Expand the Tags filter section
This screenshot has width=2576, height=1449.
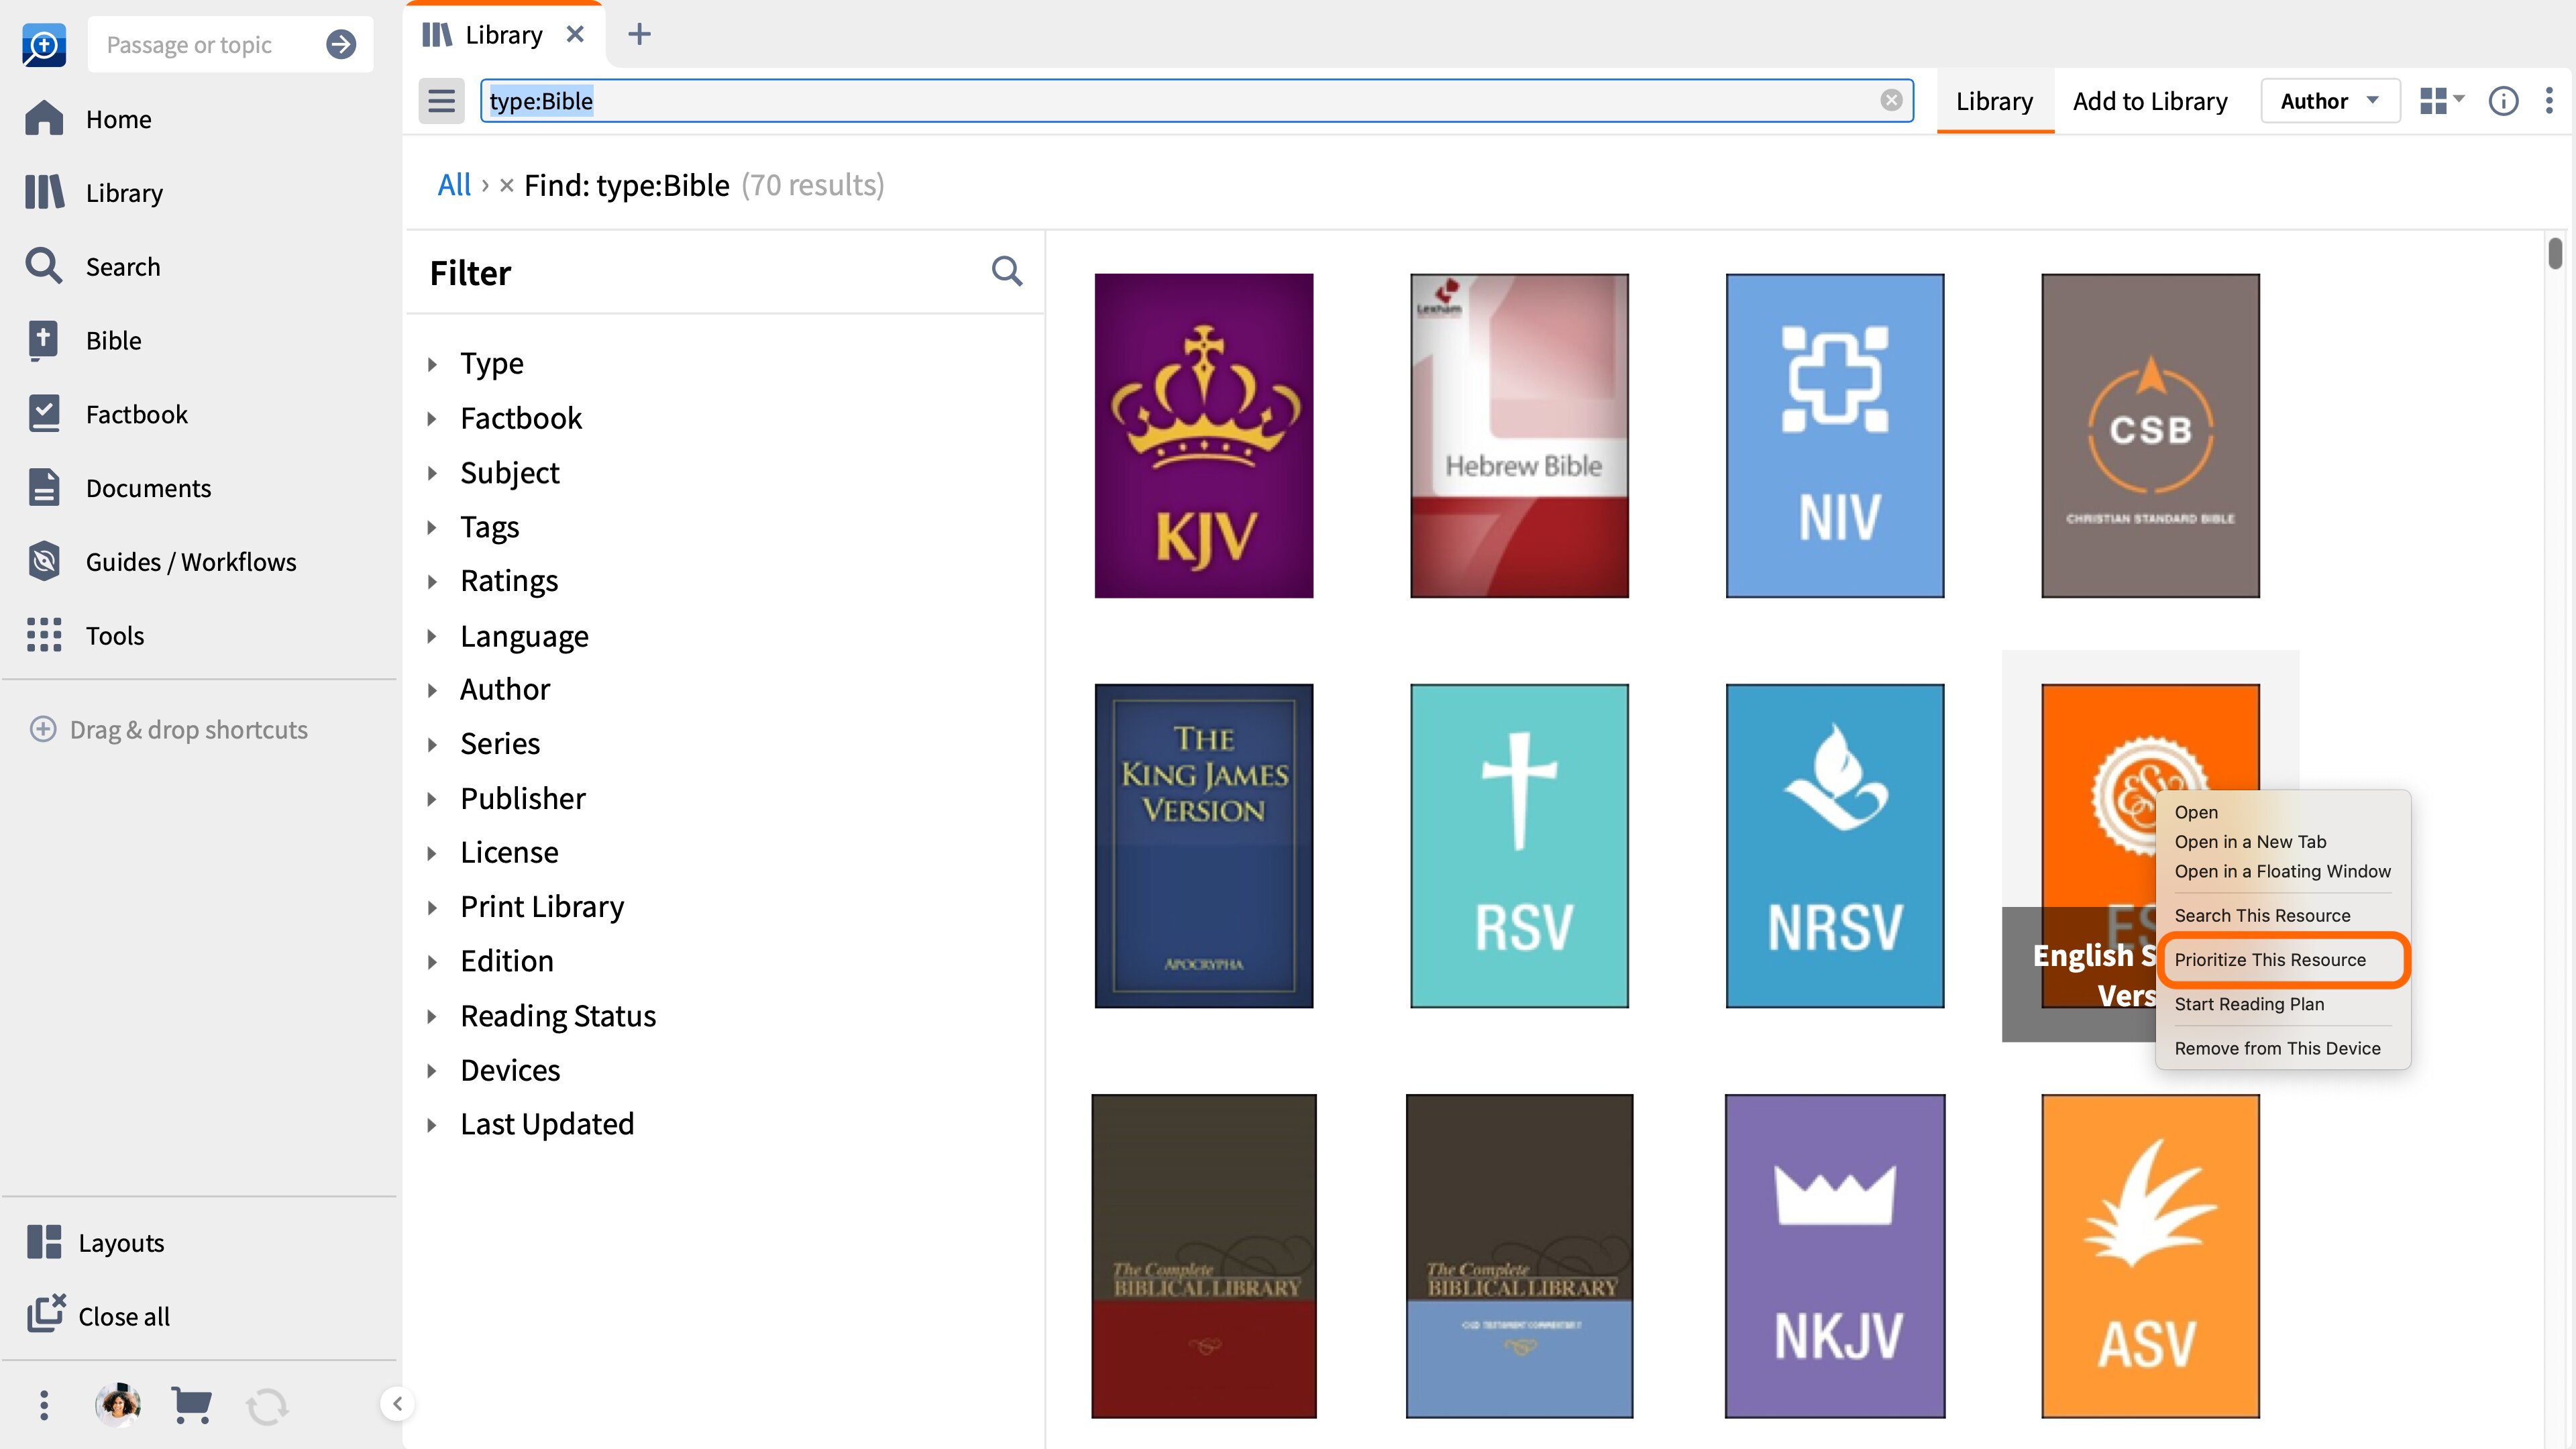[431, 527]
